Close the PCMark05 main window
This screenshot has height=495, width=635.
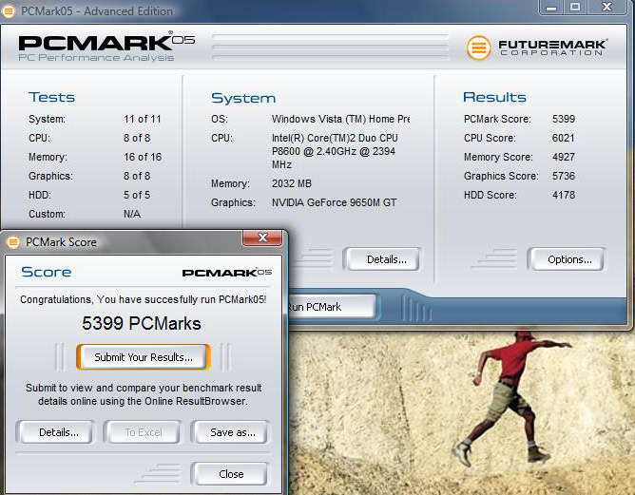click(606, 8)
